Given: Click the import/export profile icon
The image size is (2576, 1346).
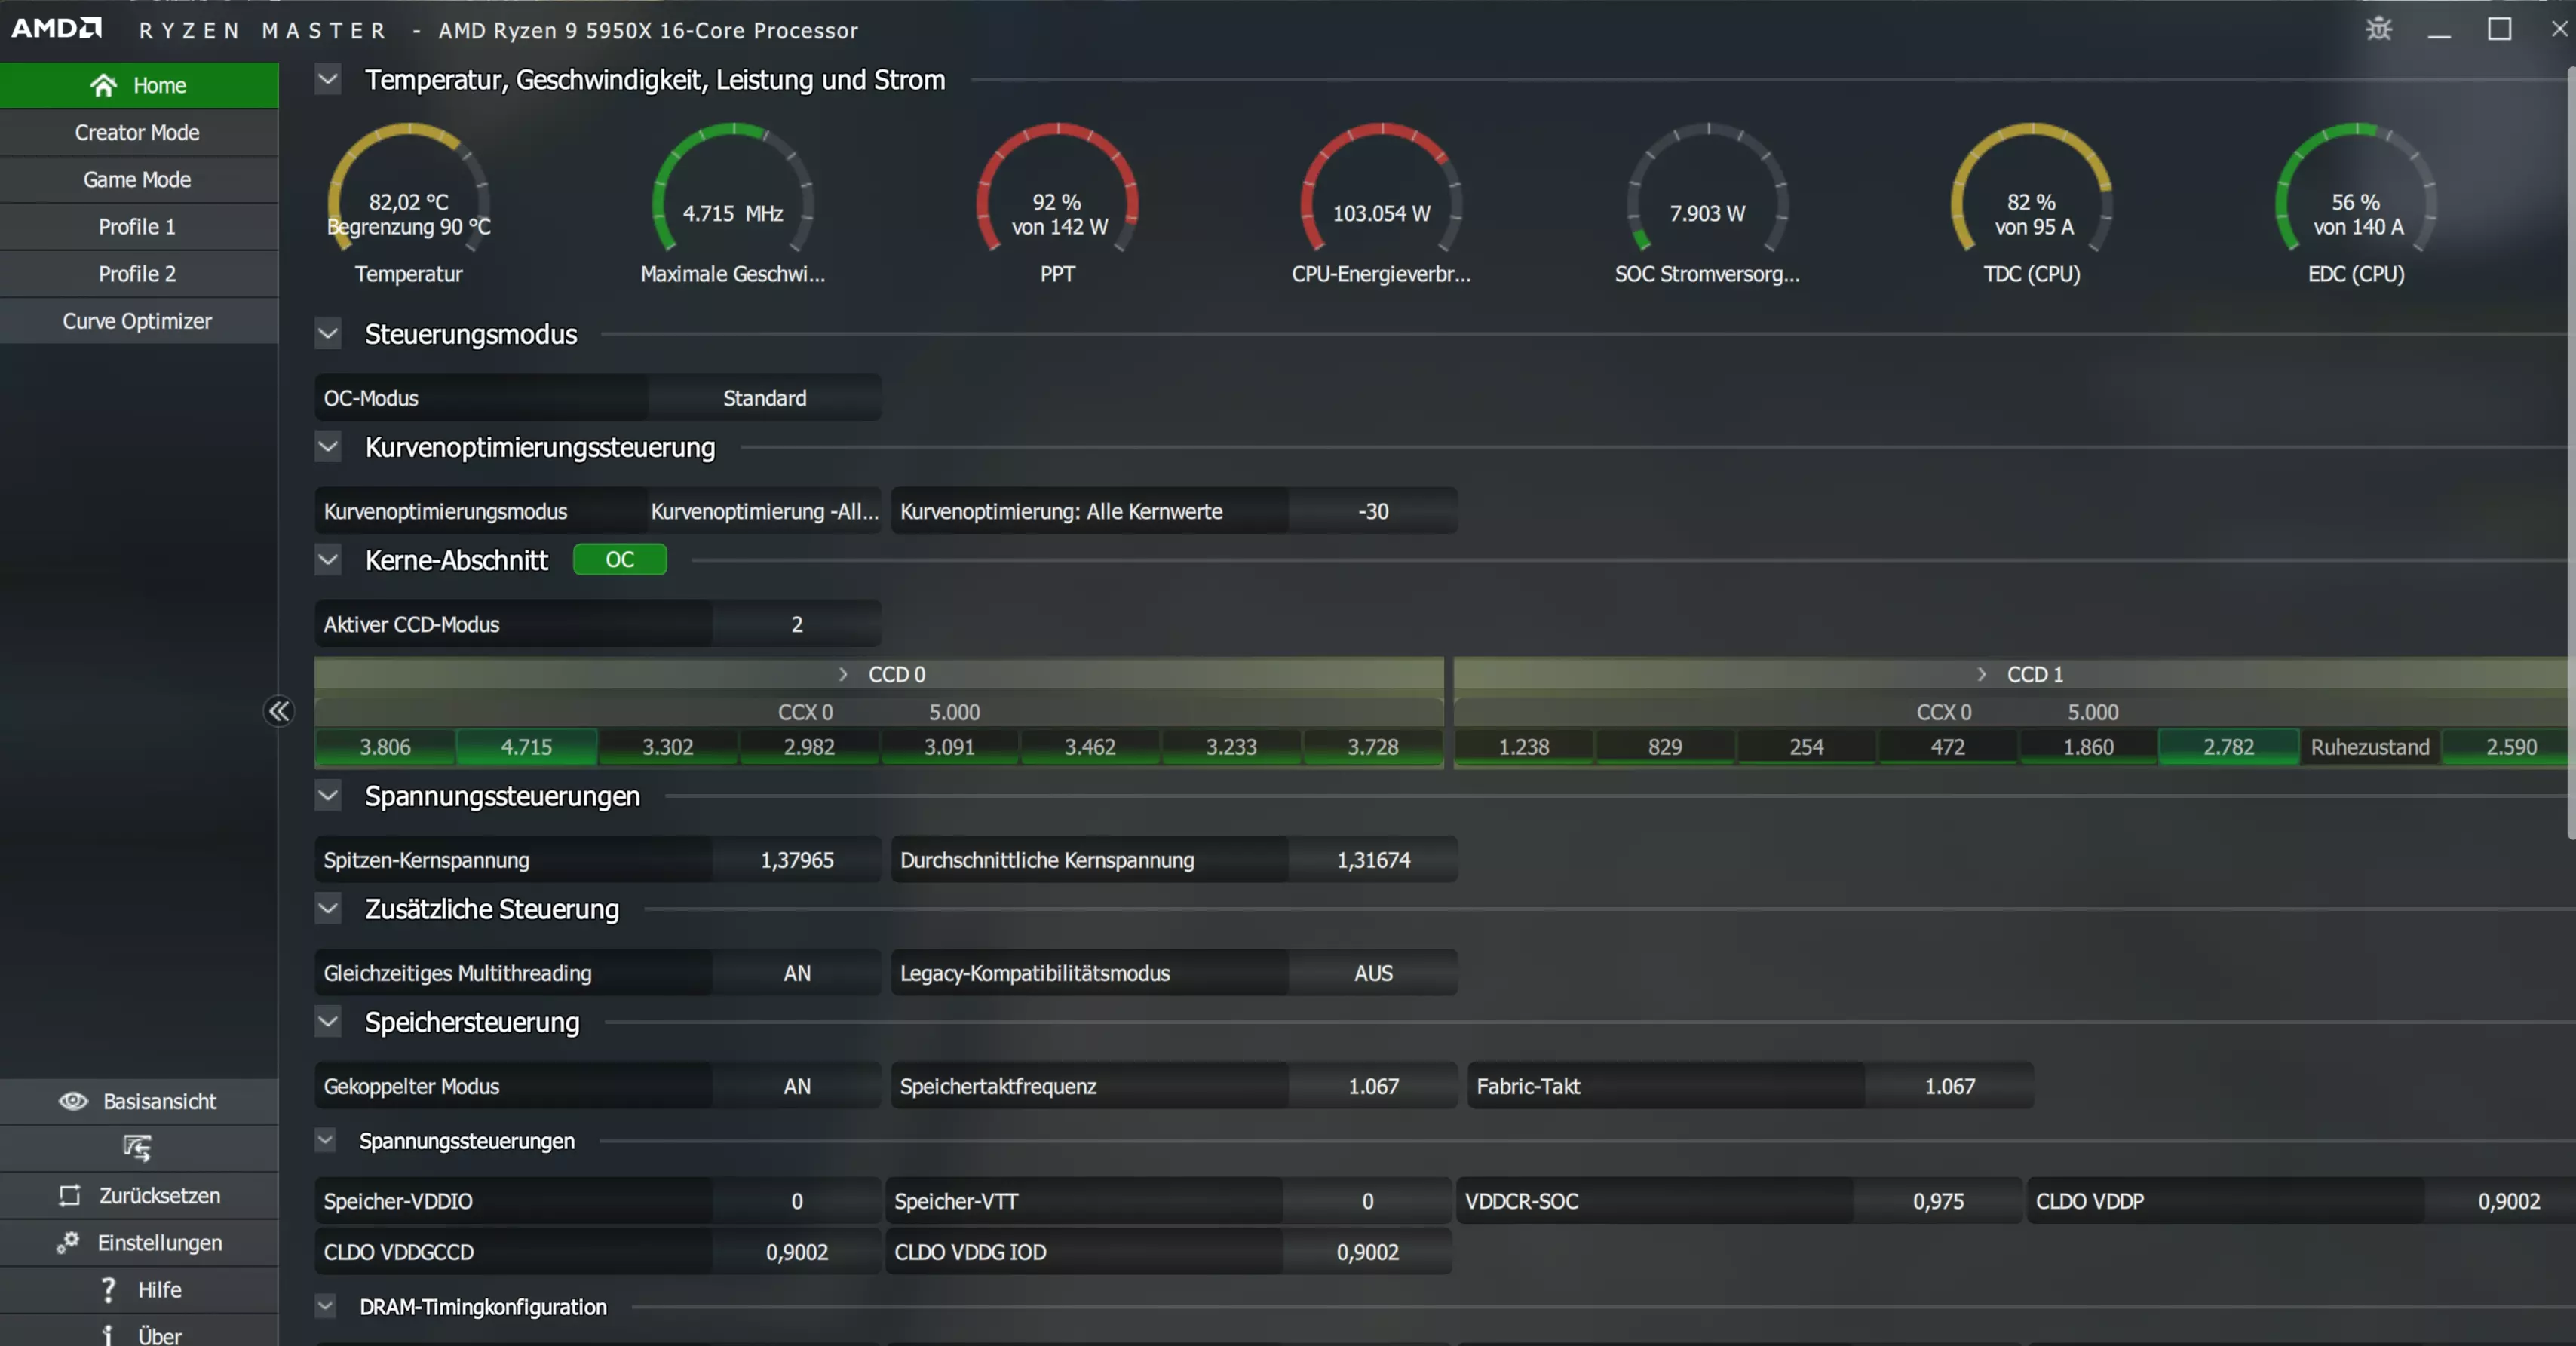Looking at the screenshot, I should point(138,1148).
